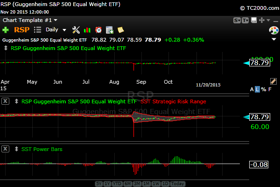280x187 pixels.
Task: Select the YTD time range tab
Action: point(117,184)
